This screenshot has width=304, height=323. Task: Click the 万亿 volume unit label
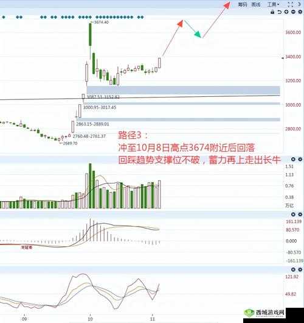click(289, 206)
